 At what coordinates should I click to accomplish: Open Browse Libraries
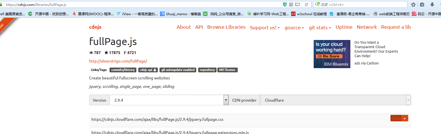coord(226,27)
